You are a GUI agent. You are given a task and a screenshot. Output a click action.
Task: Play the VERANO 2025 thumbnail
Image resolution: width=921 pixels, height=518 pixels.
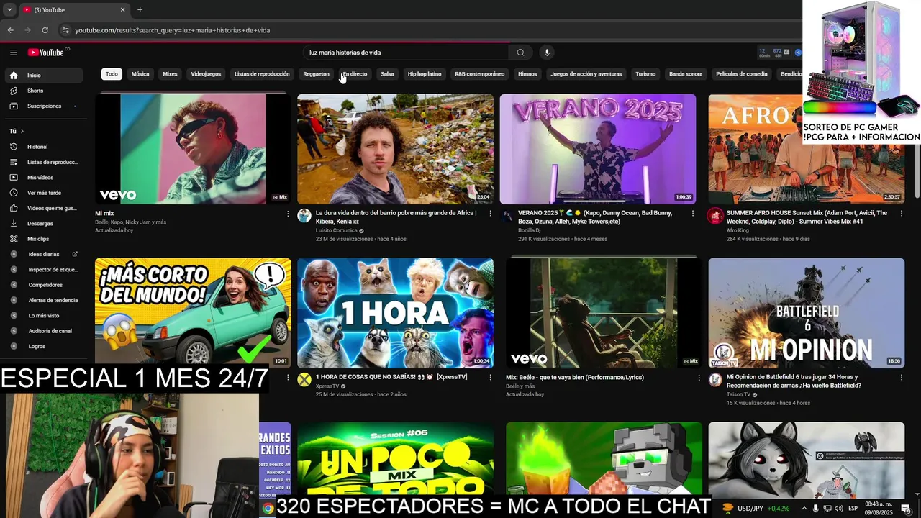(x=598, y=149)
